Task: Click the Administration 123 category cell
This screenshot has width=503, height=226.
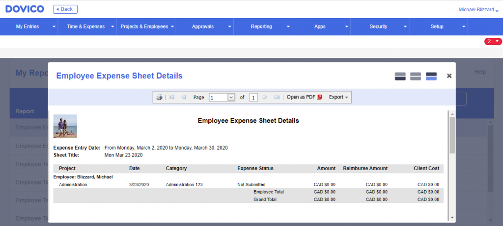Action: [184, 185]
